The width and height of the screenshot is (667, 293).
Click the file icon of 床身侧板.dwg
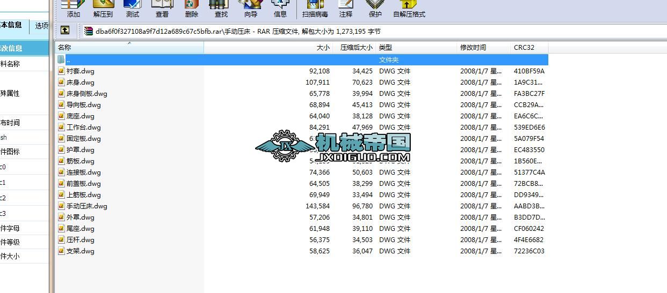(61, 93)
